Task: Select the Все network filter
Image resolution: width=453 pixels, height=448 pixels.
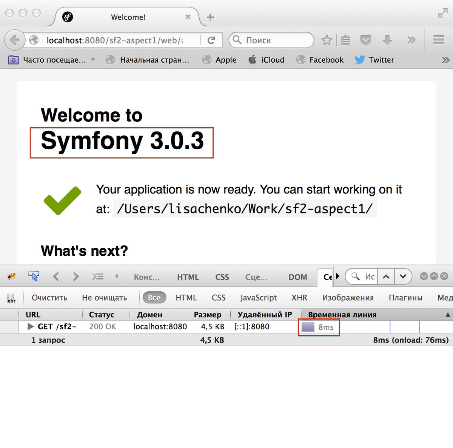Action: [x=154, y=298]
